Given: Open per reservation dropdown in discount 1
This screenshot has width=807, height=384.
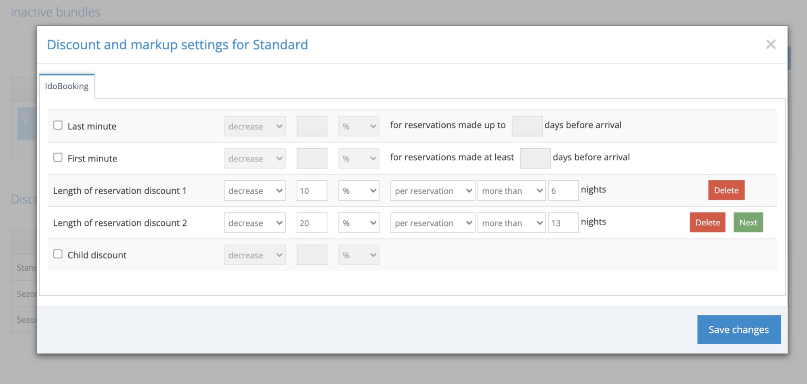Looking at the screenshot, I should pyautogui.click(x=432, y=191).
